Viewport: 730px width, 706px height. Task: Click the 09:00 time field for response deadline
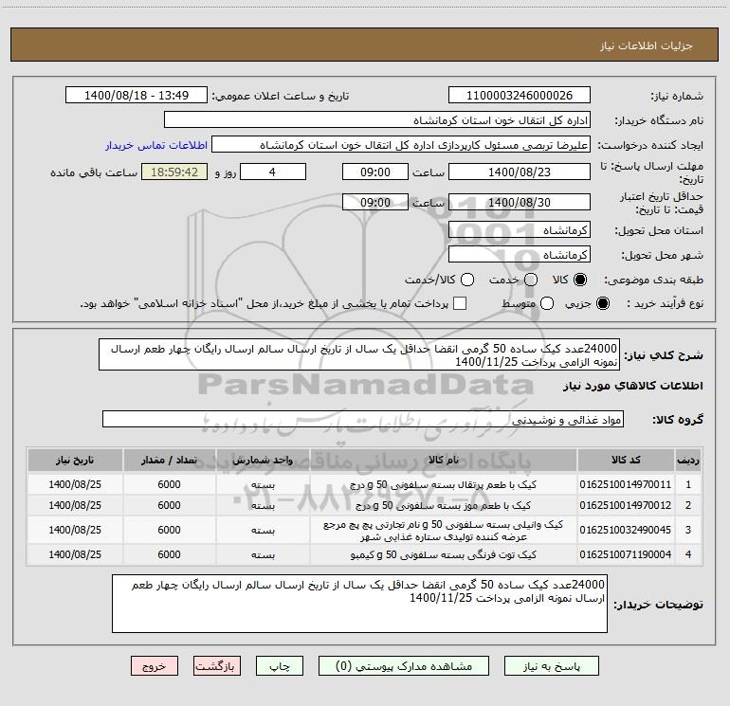pos(375,172)
